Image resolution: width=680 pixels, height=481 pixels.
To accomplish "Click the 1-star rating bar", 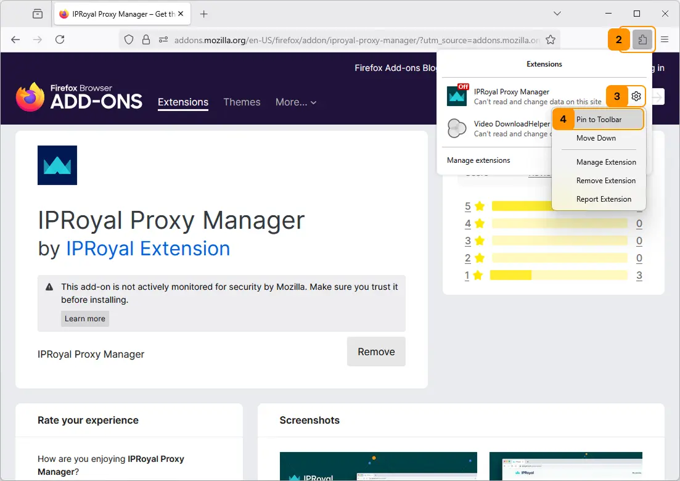I will 559,276.
